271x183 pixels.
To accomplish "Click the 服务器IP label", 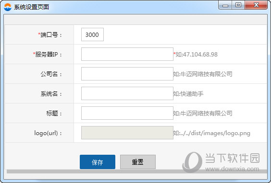I will coord(48,55).
